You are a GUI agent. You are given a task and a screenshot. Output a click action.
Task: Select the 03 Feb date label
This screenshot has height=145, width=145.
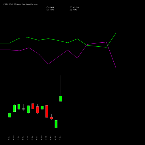point(55,138)
